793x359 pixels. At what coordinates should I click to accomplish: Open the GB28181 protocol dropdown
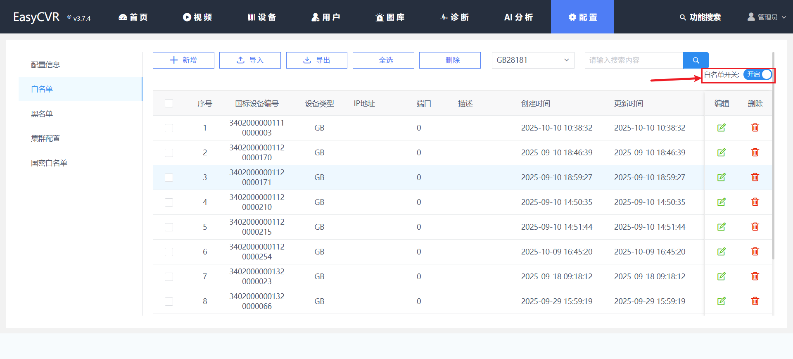click(533, 60)
